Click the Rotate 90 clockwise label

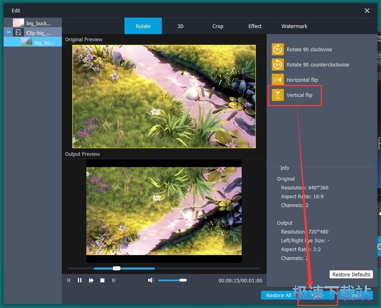tap(309, 50)
